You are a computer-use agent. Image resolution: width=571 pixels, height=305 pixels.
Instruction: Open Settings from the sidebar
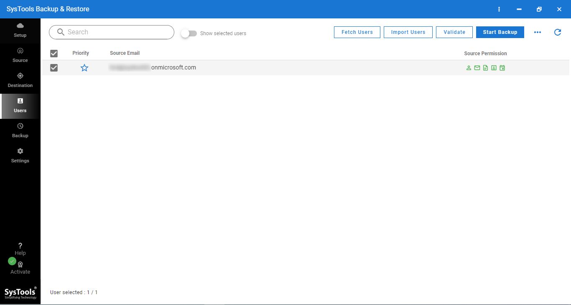coord(20,156)
